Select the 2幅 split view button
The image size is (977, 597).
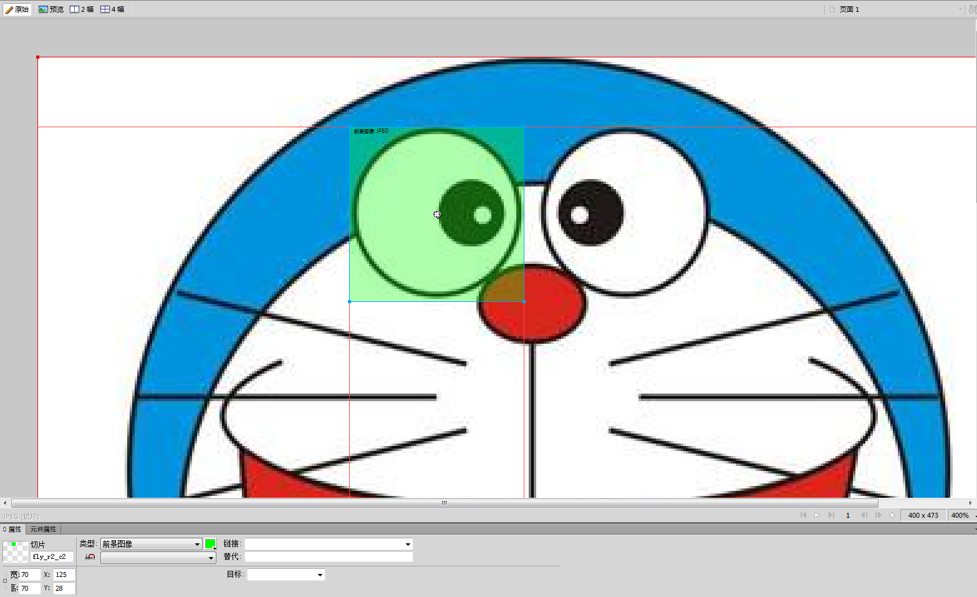click(x=82, y=9)
